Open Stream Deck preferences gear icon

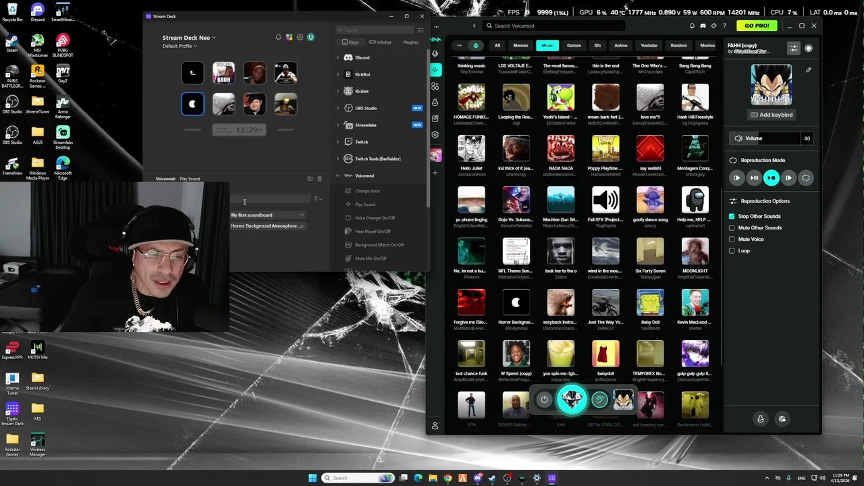click(300, 37)
